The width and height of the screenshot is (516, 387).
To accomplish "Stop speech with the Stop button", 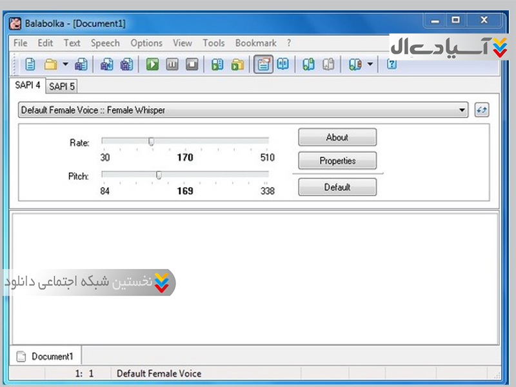I will [192, 64].
